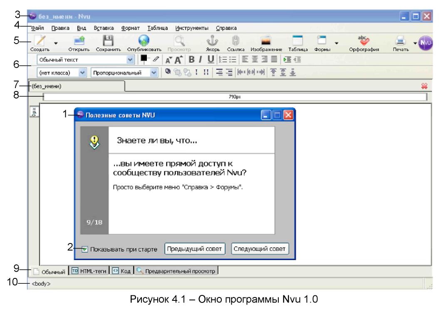
Task: Expand the arrow beside Формы
Action: pyautogui.click(x=337, y=43)
